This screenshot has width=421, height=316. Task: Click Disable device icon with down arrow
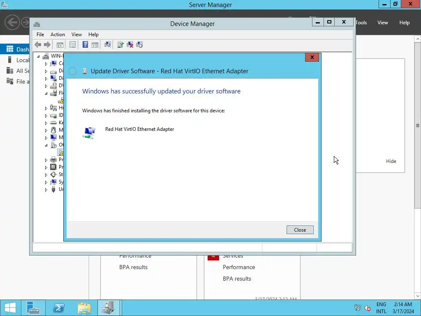pyautogui.click(x=139, y=44)
